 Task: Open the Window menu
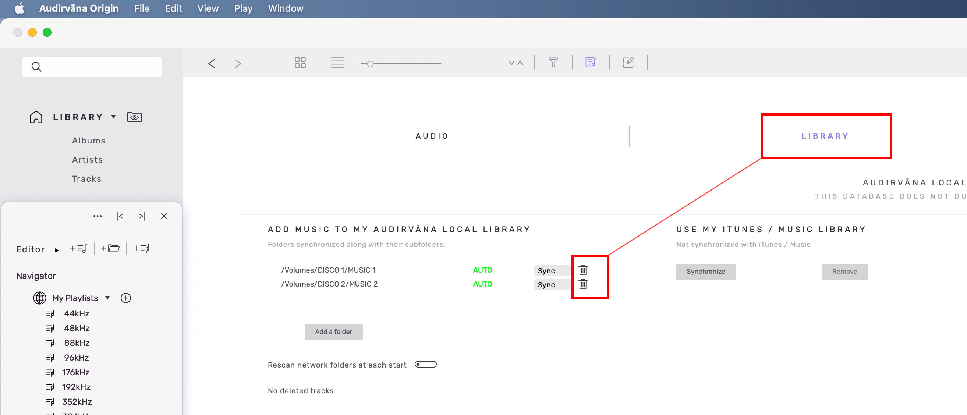285,8
